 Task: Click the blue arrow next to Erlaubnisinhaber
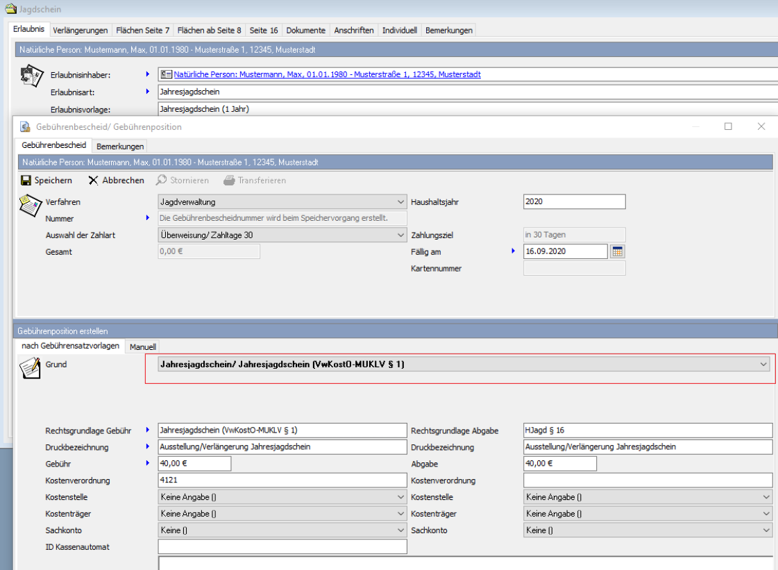coord(147,74)
